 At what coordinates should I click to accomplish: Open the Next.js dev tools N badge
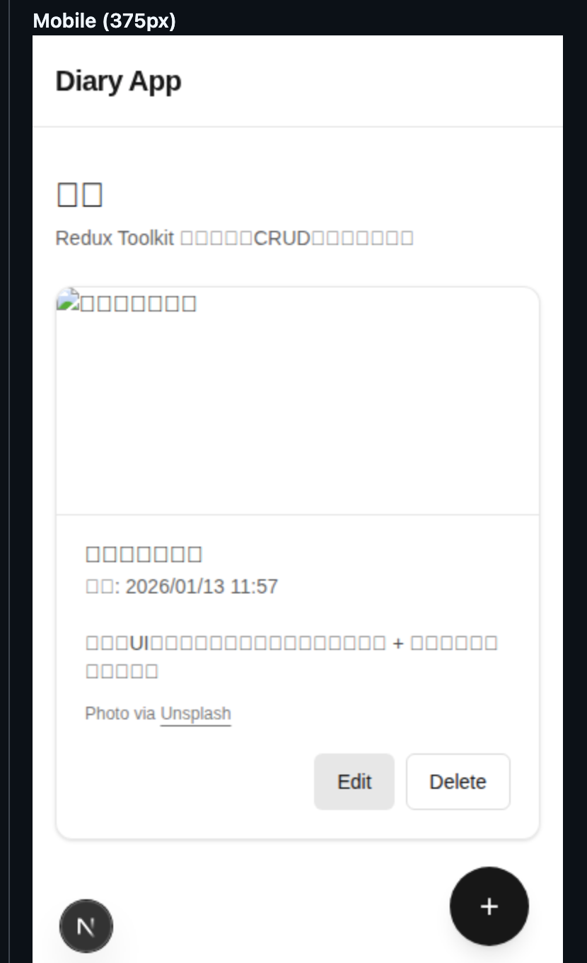pos(86,926)
